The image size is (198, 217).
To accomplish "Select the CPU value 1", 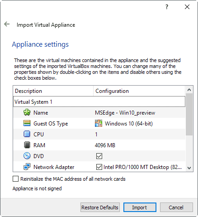I will pyautogui.click(x=96, y=135).
